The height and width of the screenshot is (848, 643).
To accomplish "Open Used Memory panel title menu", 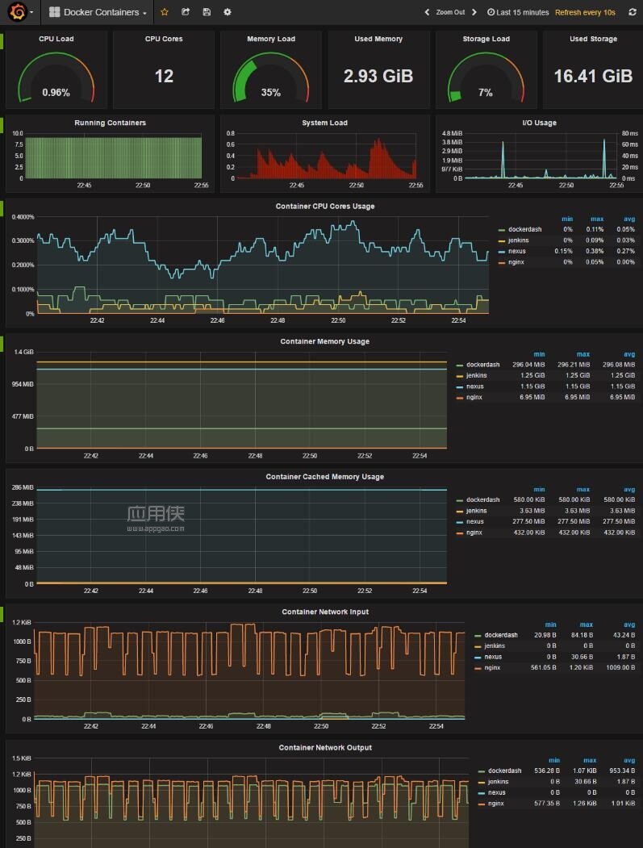I will [378, 39].
